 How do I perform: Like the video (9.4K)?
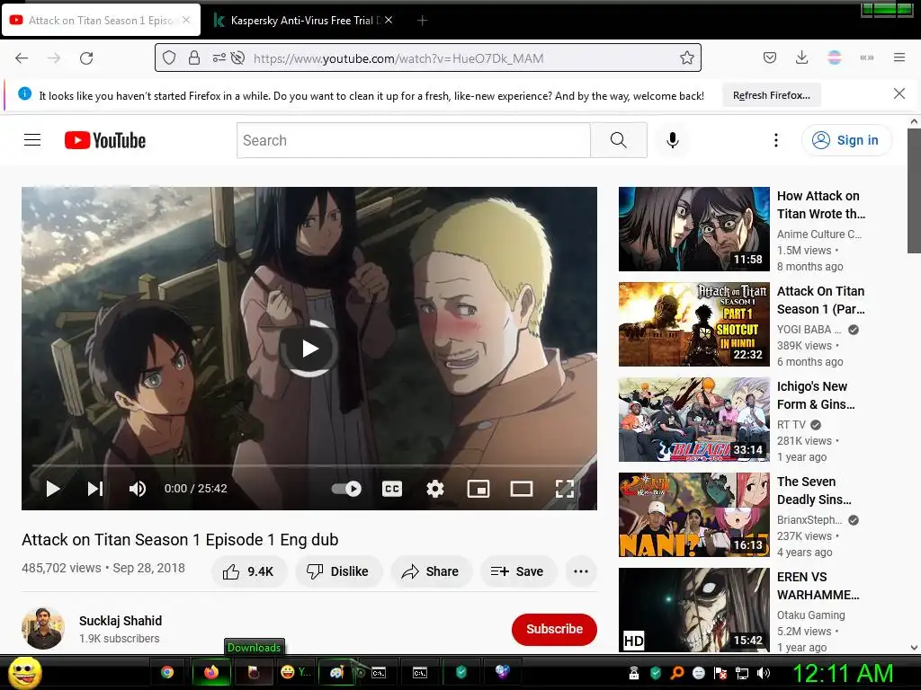coord(249,571)
